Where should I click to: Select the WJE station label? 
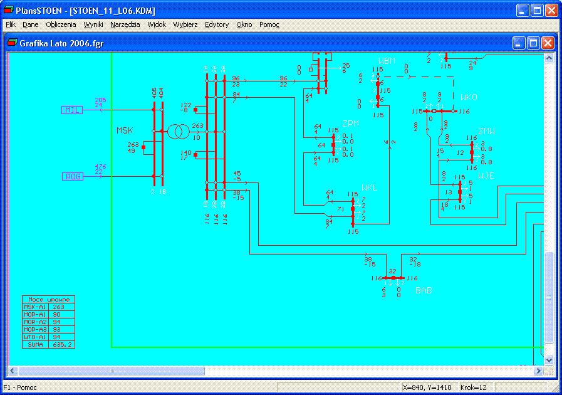486,176
